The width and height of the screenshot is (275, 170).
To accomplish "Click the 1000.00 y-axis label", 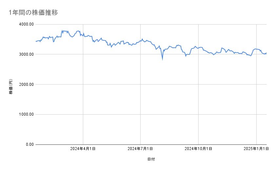I will click(x=26, y=114).
